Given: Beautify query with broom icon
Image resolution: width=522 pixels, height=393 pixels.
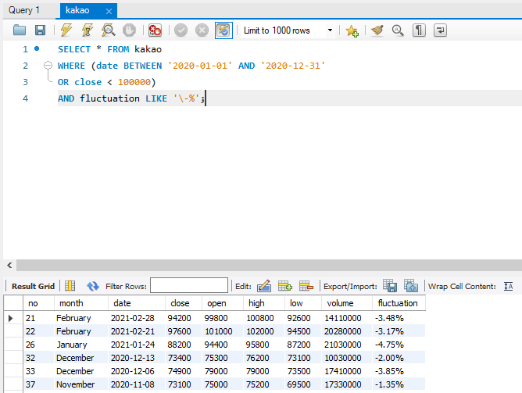Looking at the screenshot, I should 377,30.
